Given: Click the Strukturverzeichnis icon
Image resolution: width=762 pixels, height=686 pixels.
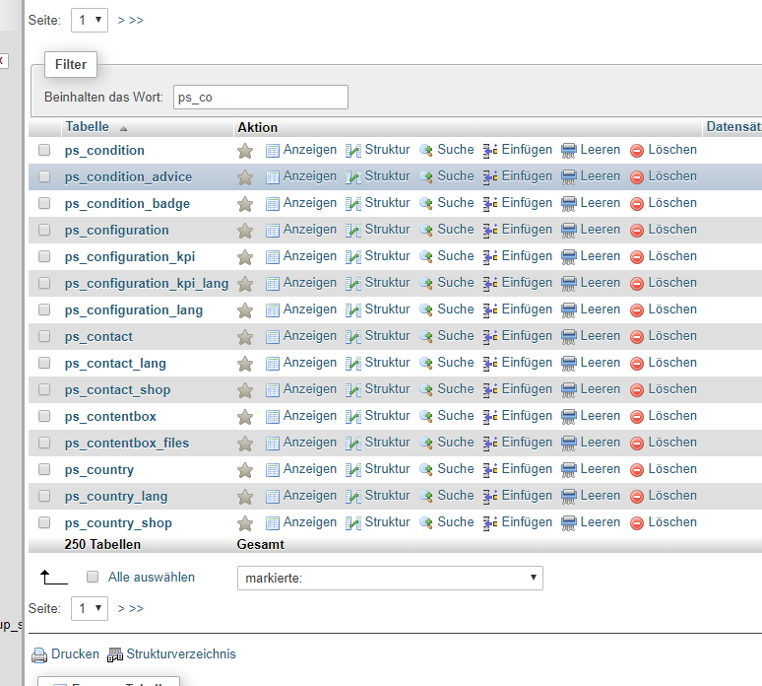Looking at the screenshot, I should (115, 654).
